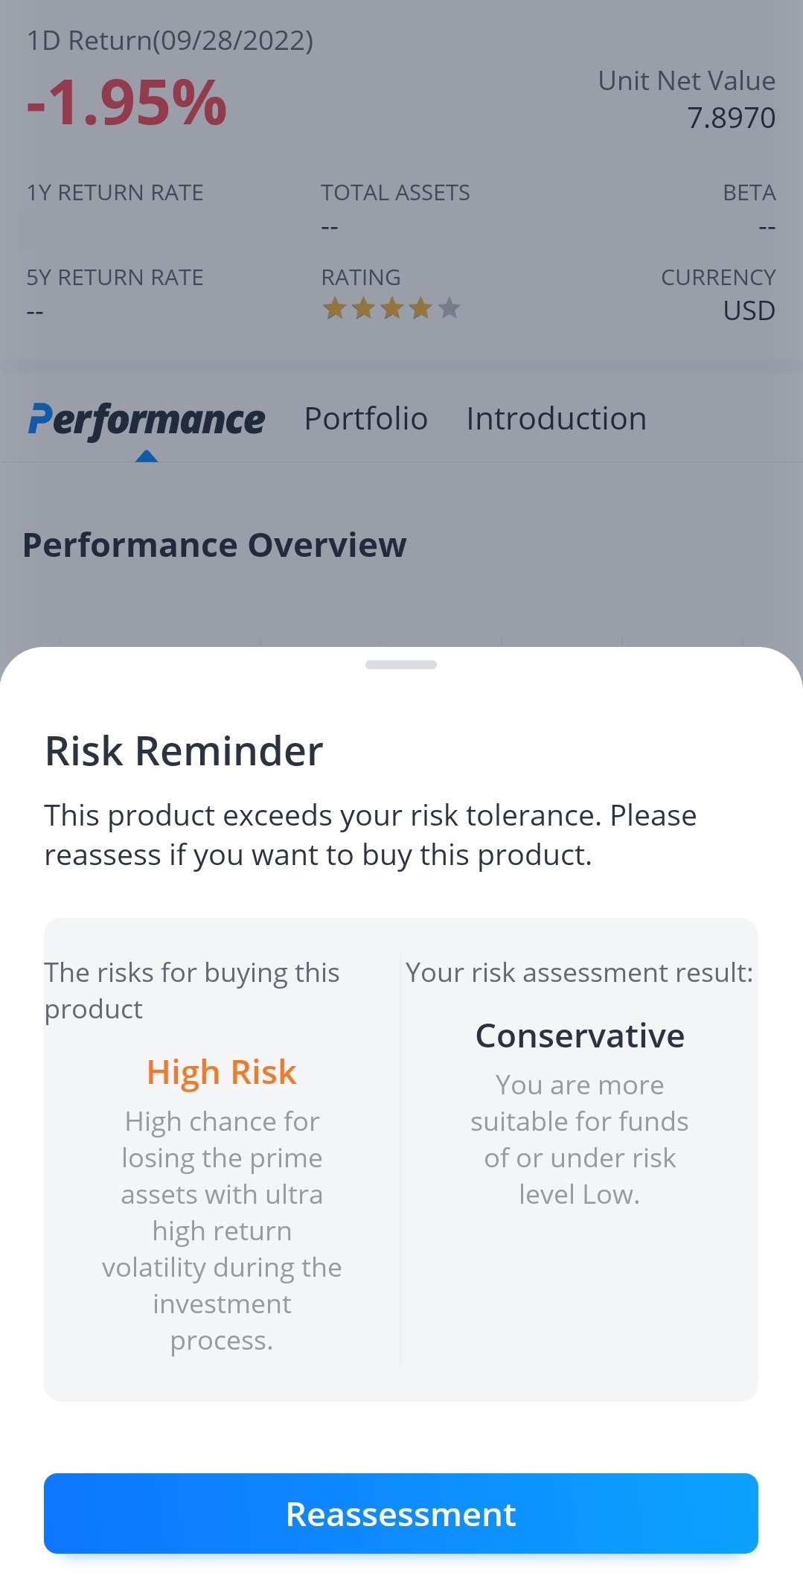Tap the Conservative assessment result
The image size is (803, 1576).
coord(580,1036)
